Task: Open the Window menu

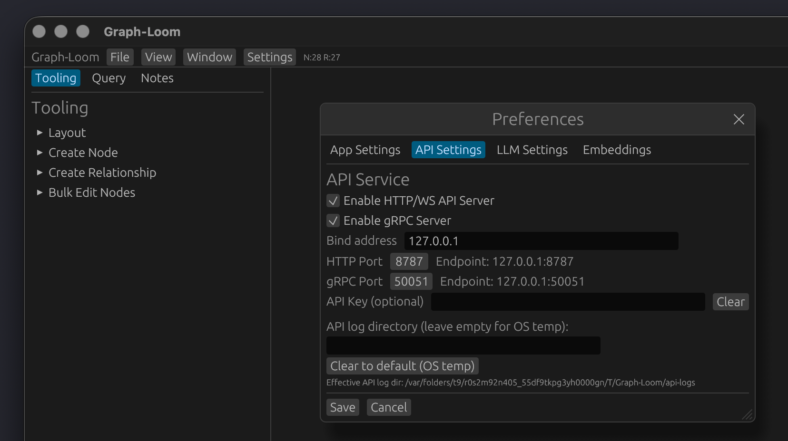Action: coord(209,57)
